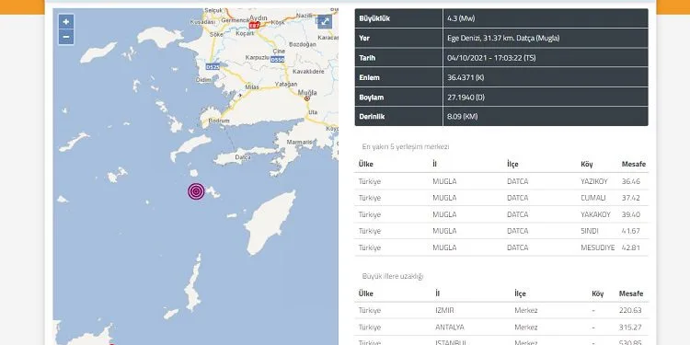Select depth value 8.09 (KM)
Screen dimensions: 690x345
462,117
